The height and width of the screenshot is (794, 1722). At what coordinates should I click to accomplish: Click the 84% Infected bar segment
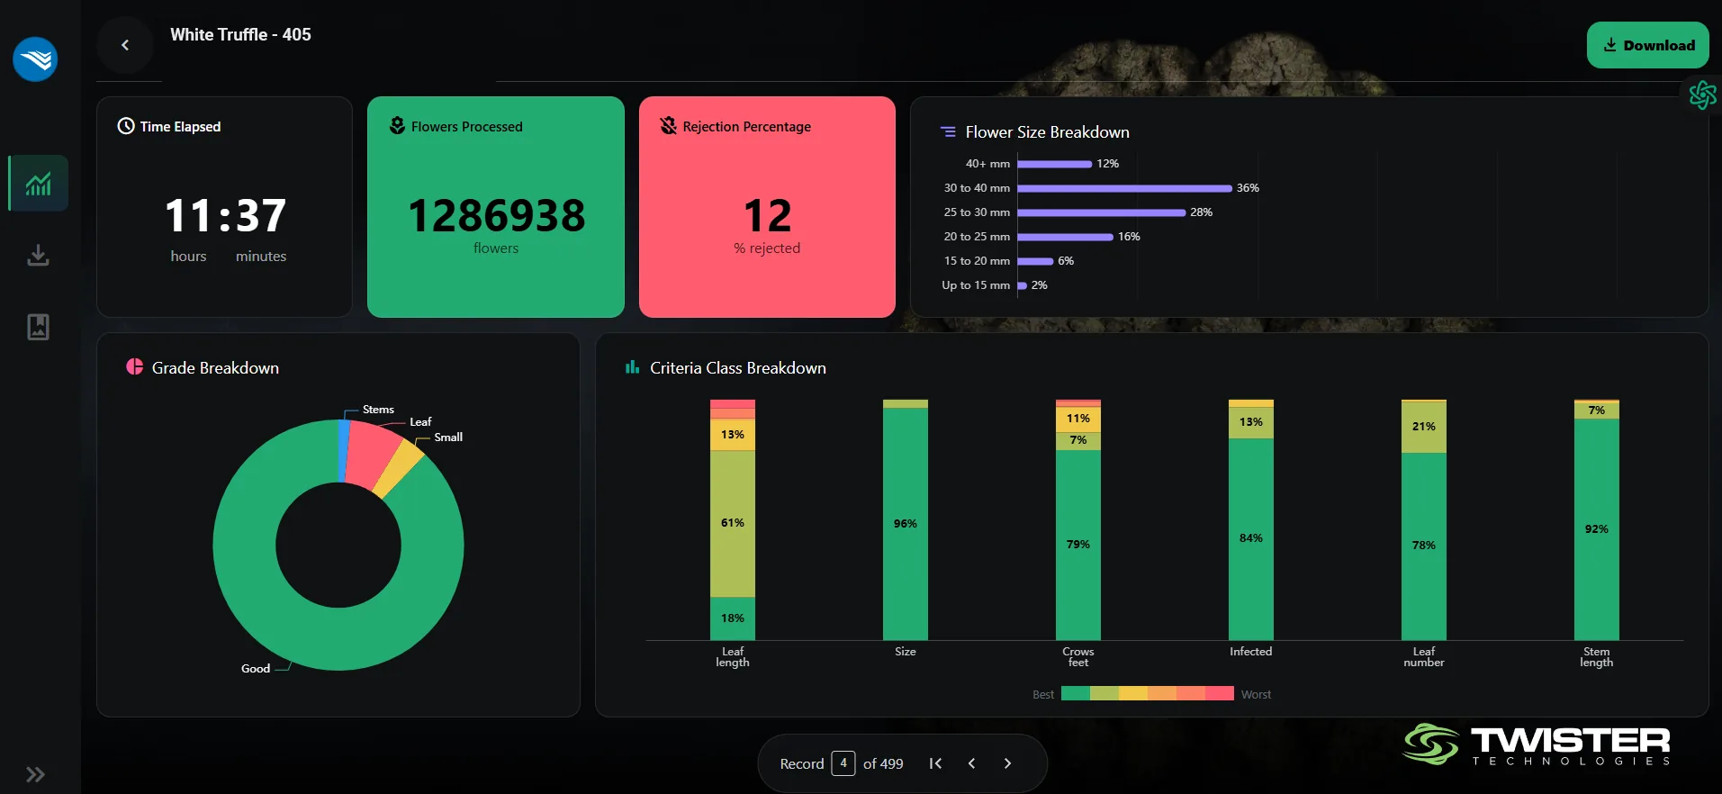[x=1250, y=538]
